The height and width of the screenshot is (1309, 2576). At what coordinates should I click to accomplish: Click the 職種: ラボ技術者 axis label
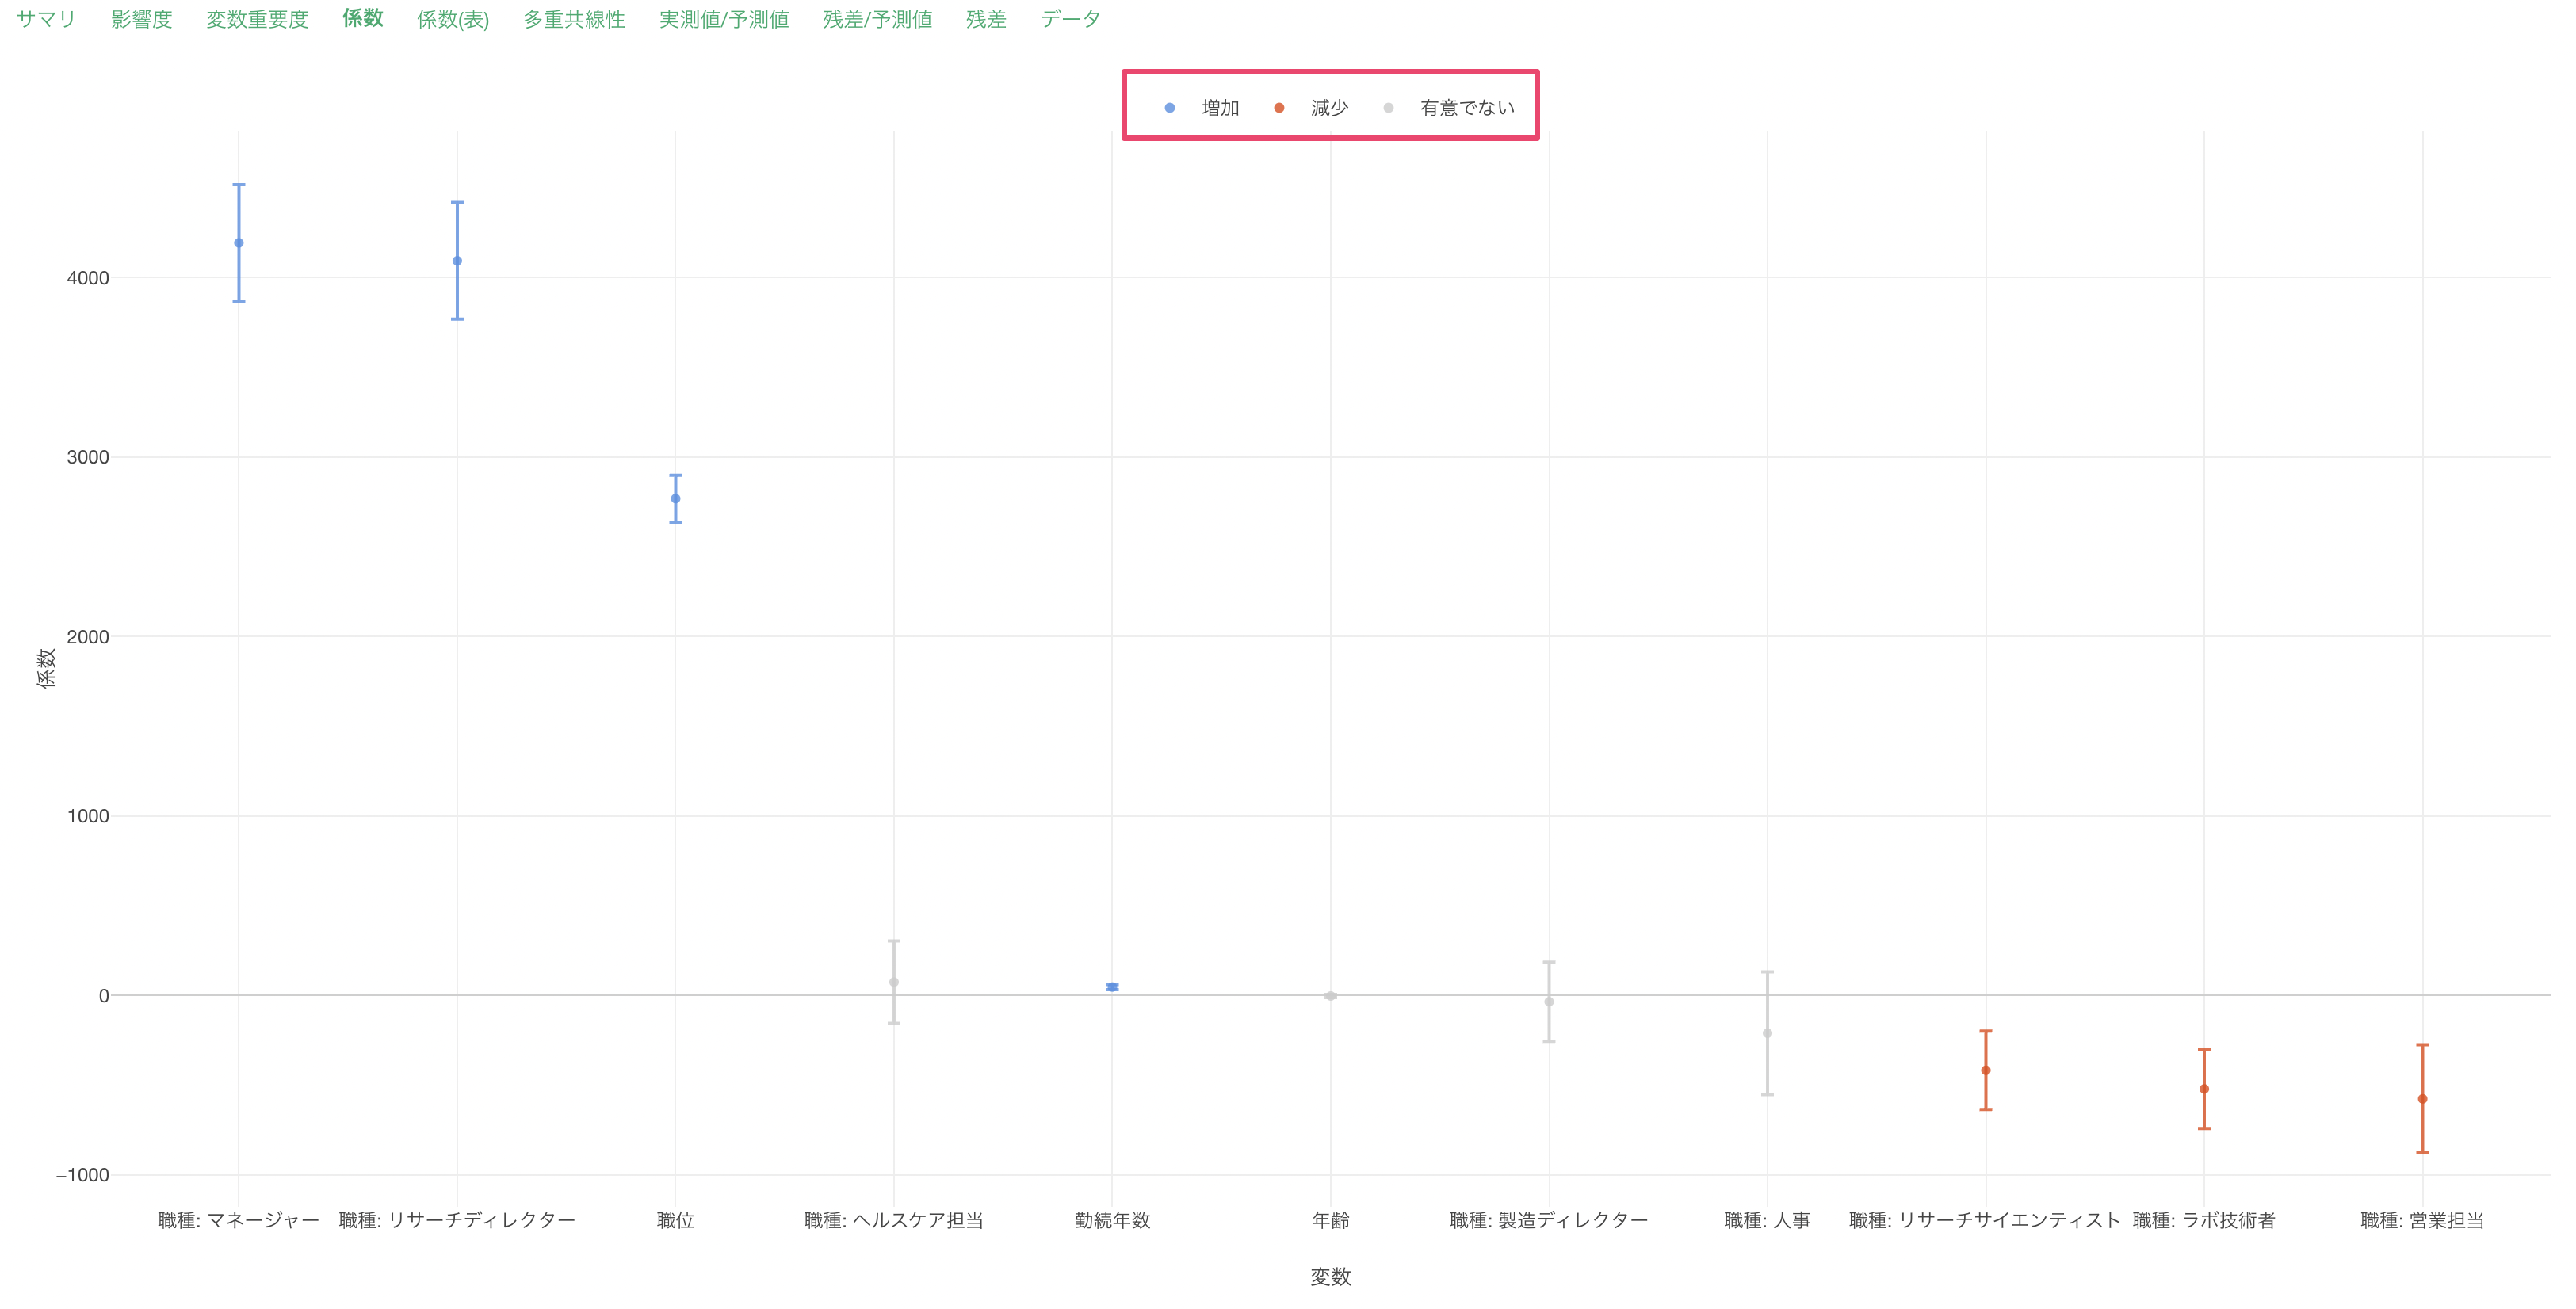2204,1220
